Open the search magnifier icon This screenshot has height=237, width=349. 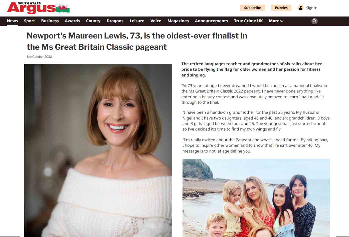point(314,21)
